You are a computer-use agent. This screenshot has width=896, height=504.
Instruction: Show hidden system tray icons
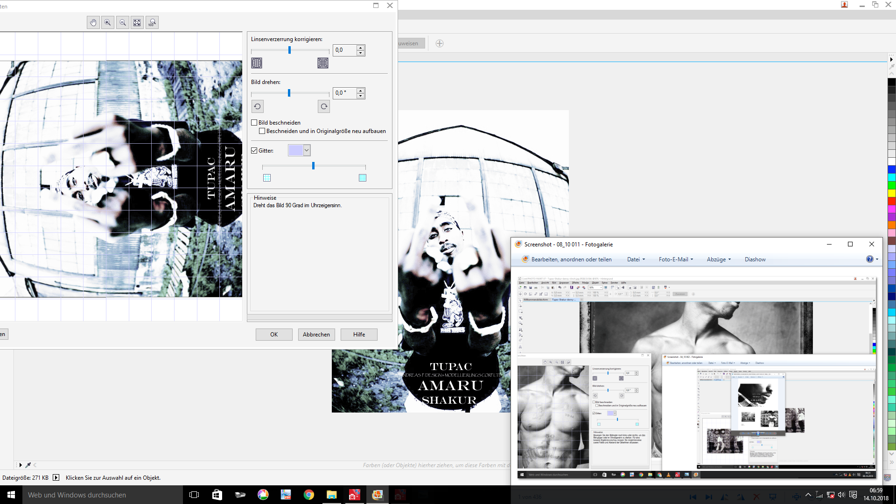coord(808,495)
